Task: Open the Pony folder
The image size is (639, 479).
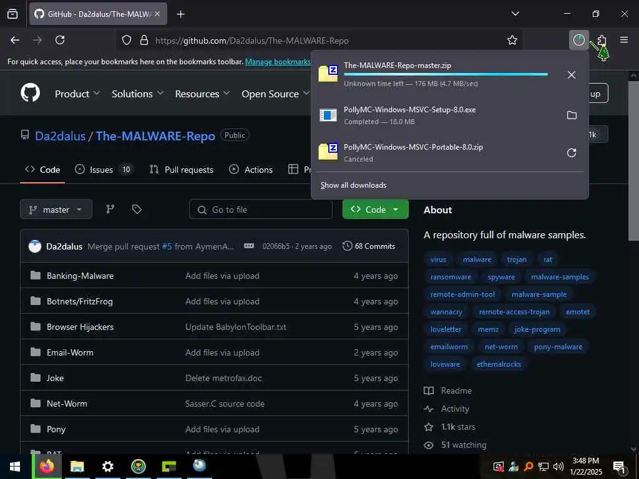Action: coord(56,429)
